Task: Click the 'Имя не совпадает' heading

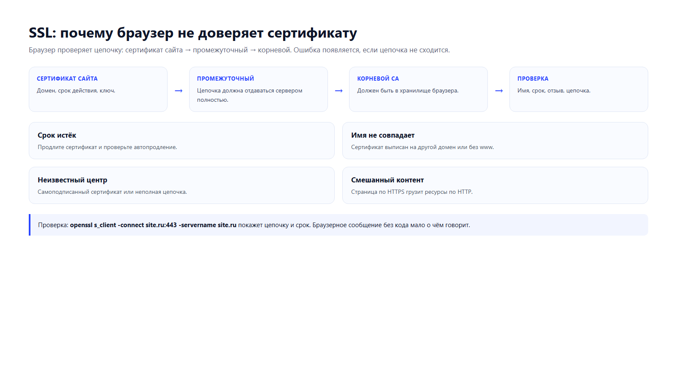Action: pos(383,135)
